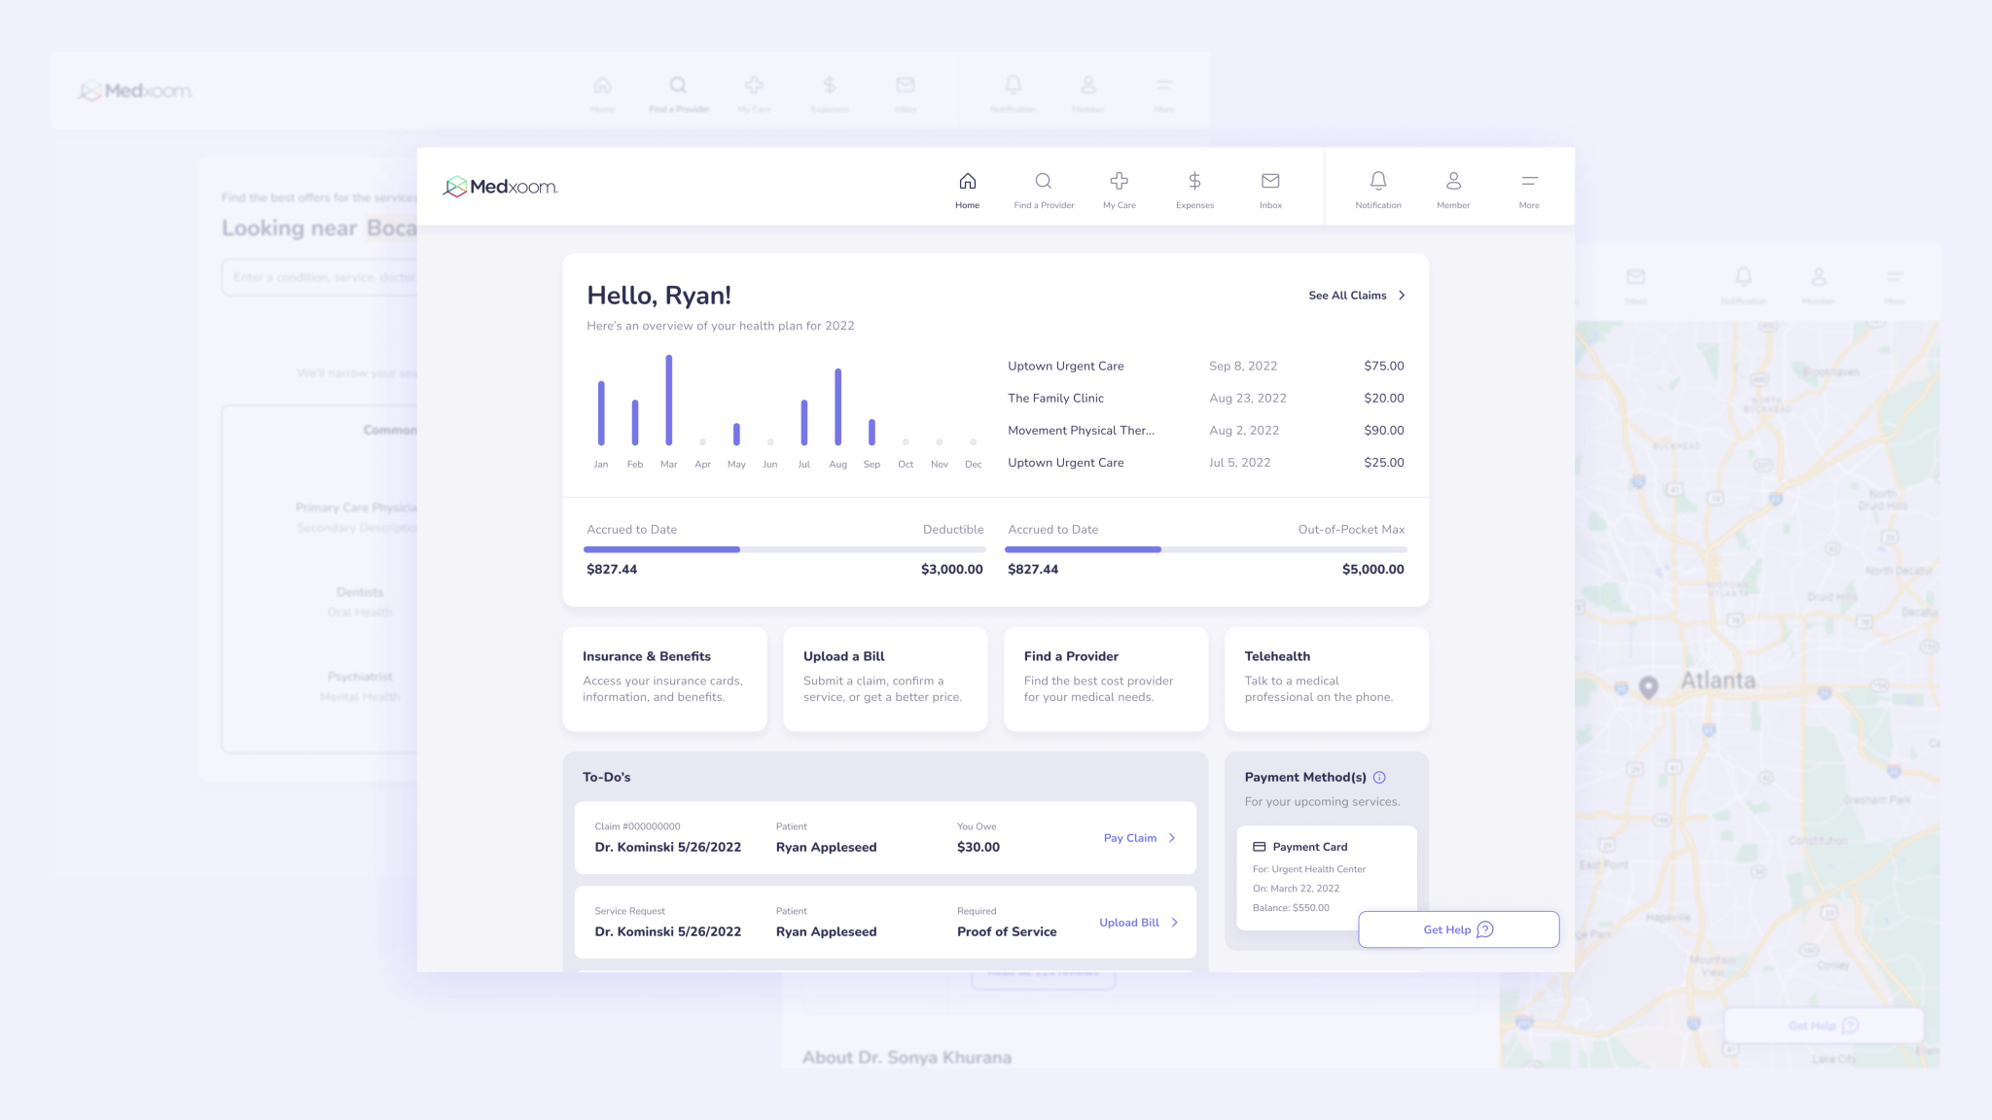Click Uptown Urgent Care Jul 5, 2022 claim

coord(1206,463)
